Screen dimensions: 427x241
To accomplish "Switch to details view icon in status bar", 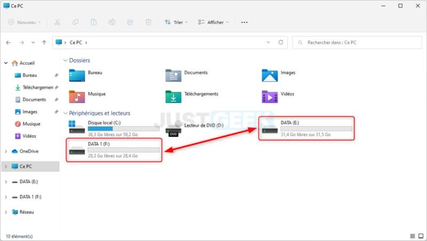I will tap(413, 236).
